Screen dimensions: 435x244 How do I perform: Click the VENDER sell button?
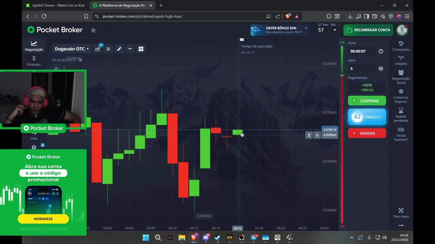tap(367, 133)
